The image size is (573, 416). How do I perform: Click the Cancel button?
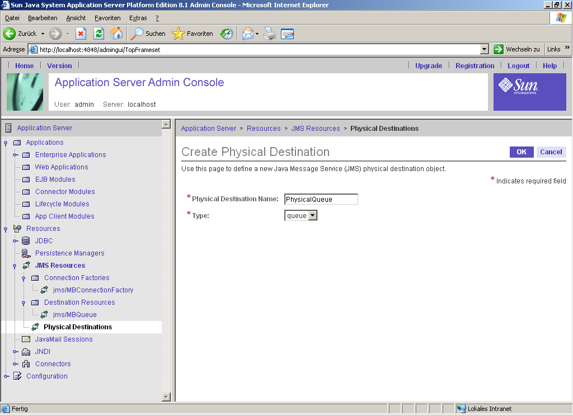(551, 152)
